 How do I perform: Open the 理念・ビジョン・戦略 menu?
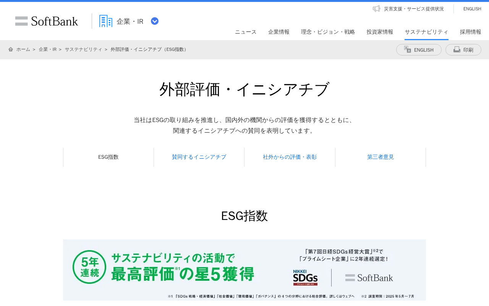pyautogui.click(x=328, y=32)
